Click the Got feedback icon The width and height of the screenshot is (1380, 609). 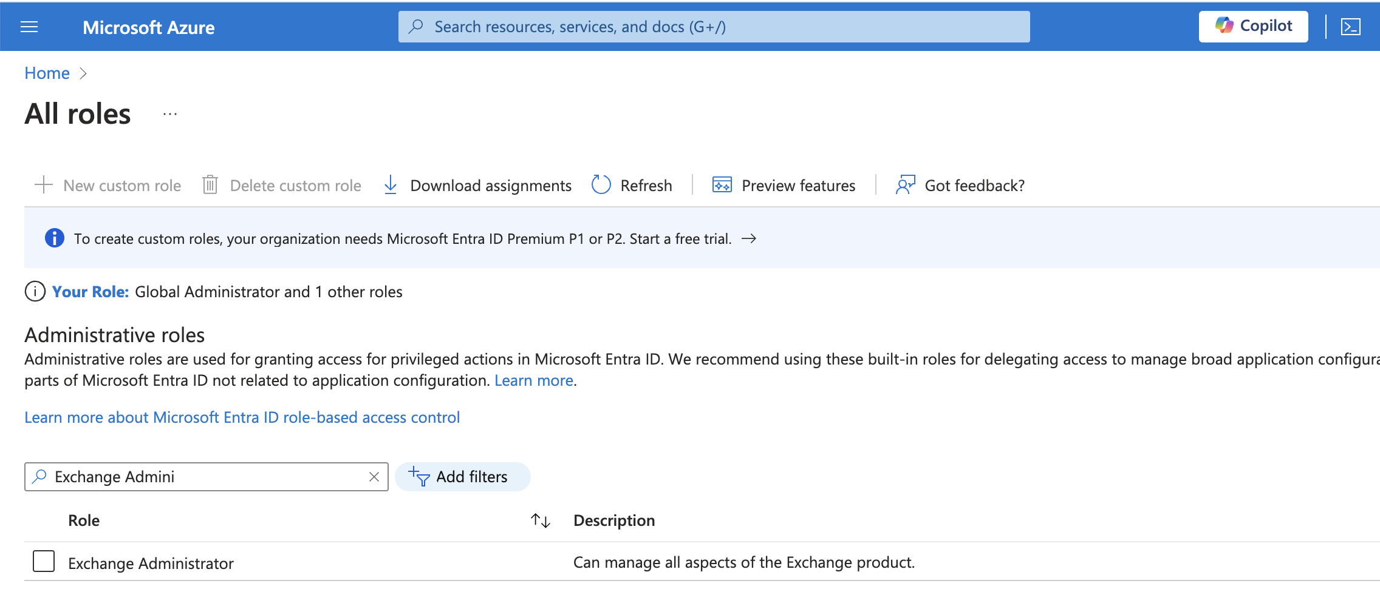905,185
